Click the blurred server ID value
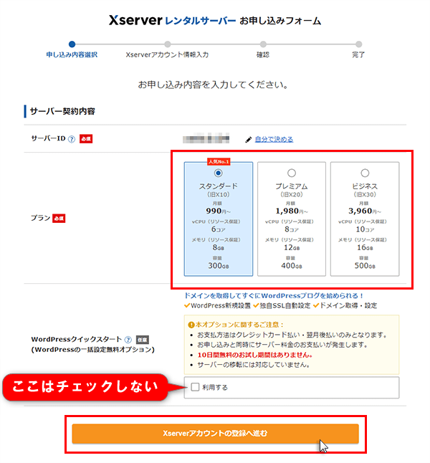430x463 pixels. click(206, 138)
